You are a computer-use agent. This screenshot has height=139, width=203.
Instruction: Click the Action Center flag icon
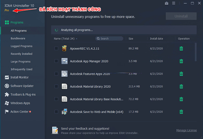[x=7, y=112]
